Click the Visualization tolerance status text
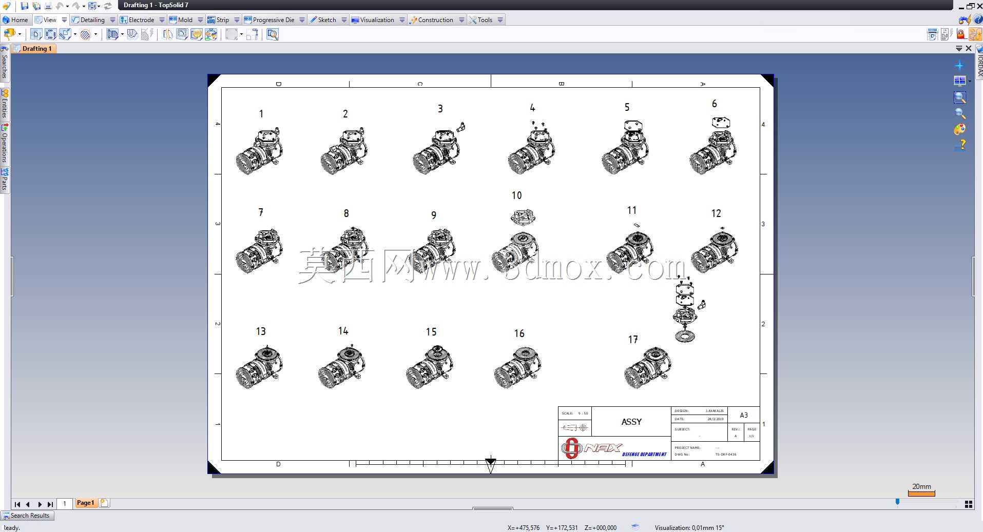 [689, 527]
